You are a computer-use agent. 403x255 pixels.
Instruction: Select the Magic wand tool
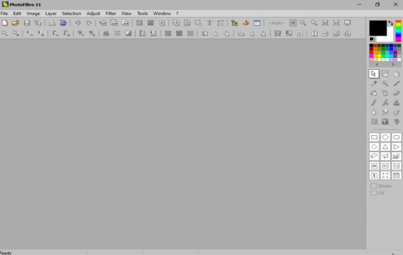click(385, 83)
